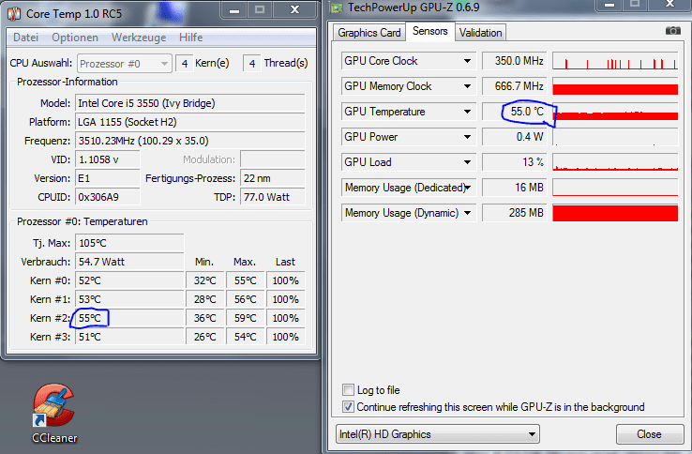Click the Platform field LGA 1155 (Socket H2)
The height and width of the screenshot is (454, 692).
pyautogui.click(x=189, y=122)
